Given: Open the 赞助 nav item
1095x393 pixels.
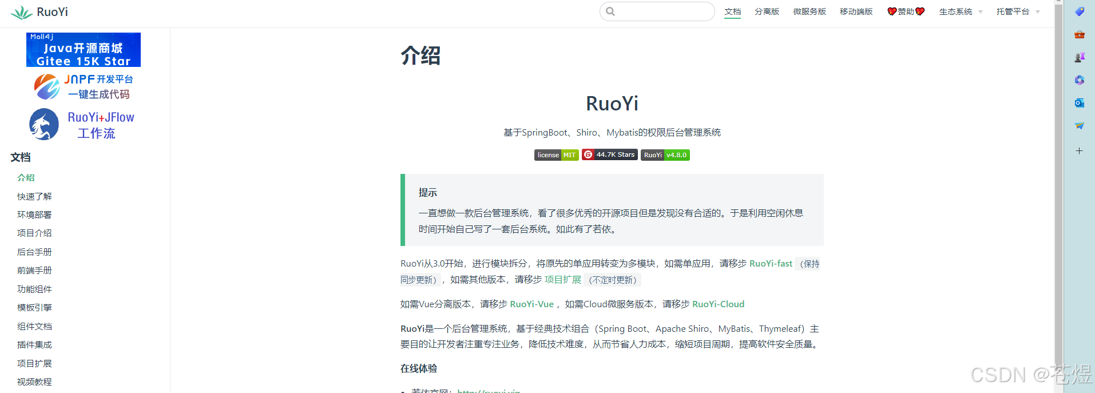Looking at the screenshot, I should point(906,11).
